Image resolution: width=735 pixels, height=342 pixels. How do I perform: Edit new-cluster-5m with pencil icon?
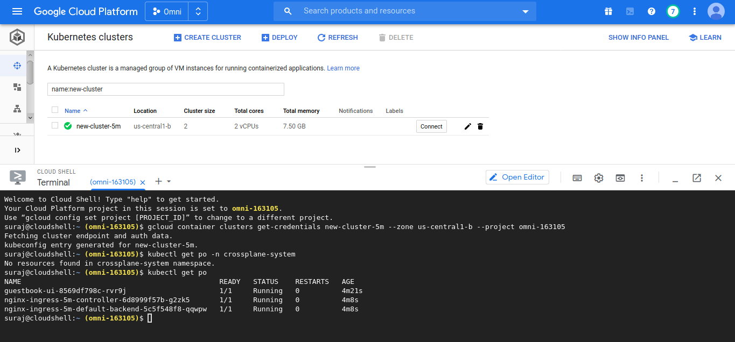click(x=467, y=126)
